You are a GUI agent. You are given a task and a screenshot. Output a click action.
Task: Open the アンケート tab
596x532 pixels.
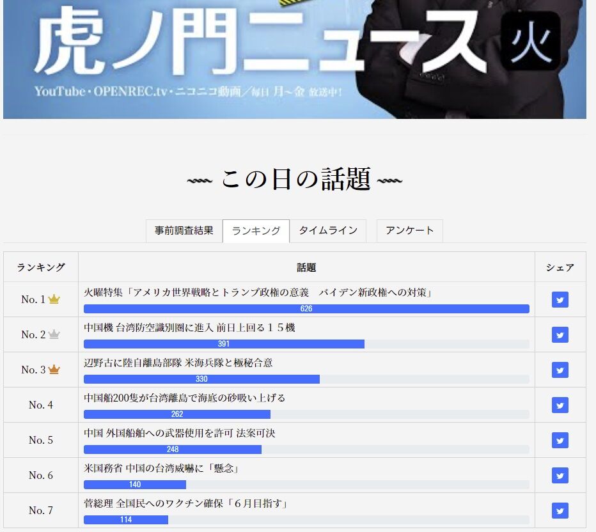pos(409,231)
